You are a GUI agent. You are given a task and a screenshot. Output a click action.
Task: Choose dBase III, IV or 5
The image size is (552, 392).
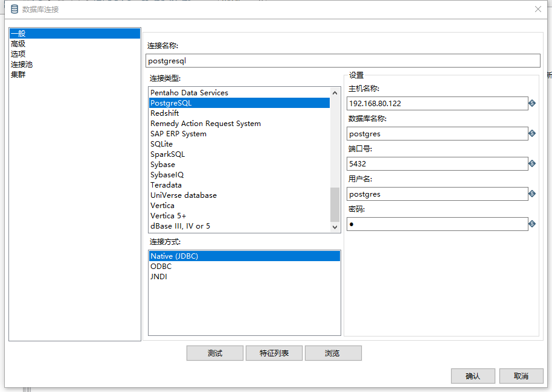click(239, 226)
